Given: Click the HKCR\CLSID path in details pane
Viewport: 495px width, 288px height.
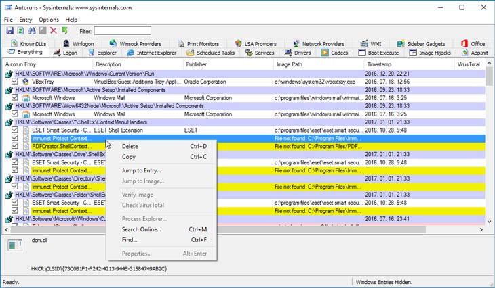Looking at the screenshot, I should point(99,269).
